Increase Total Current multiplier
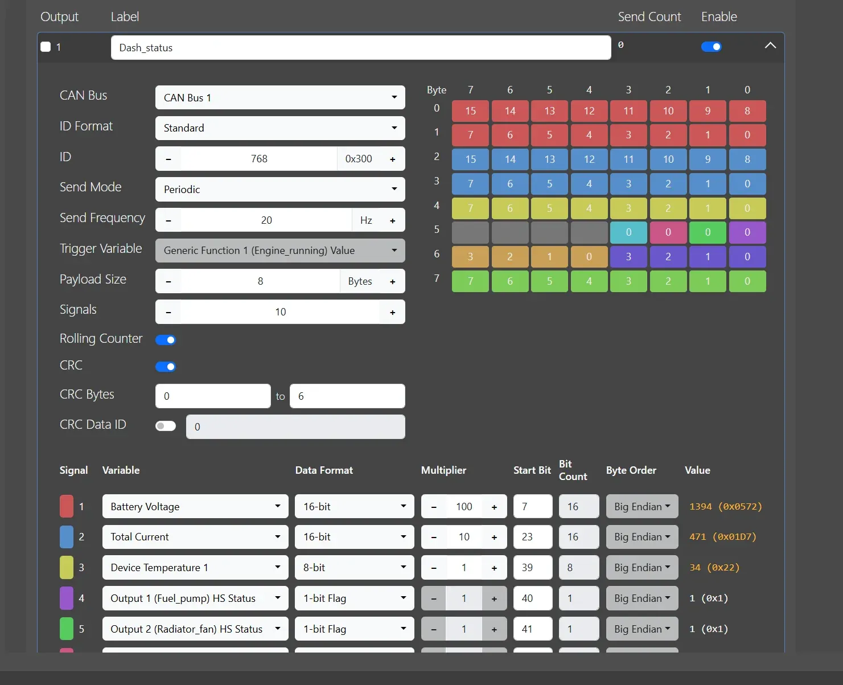 pyautogui.click(x=494, y=537)
